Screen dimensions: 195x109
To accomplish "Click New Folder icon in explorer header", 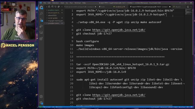I will [x=52, y=7].
